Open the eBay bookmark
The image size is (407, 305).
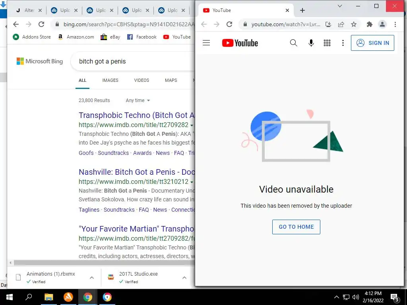[x=110, y=37]
